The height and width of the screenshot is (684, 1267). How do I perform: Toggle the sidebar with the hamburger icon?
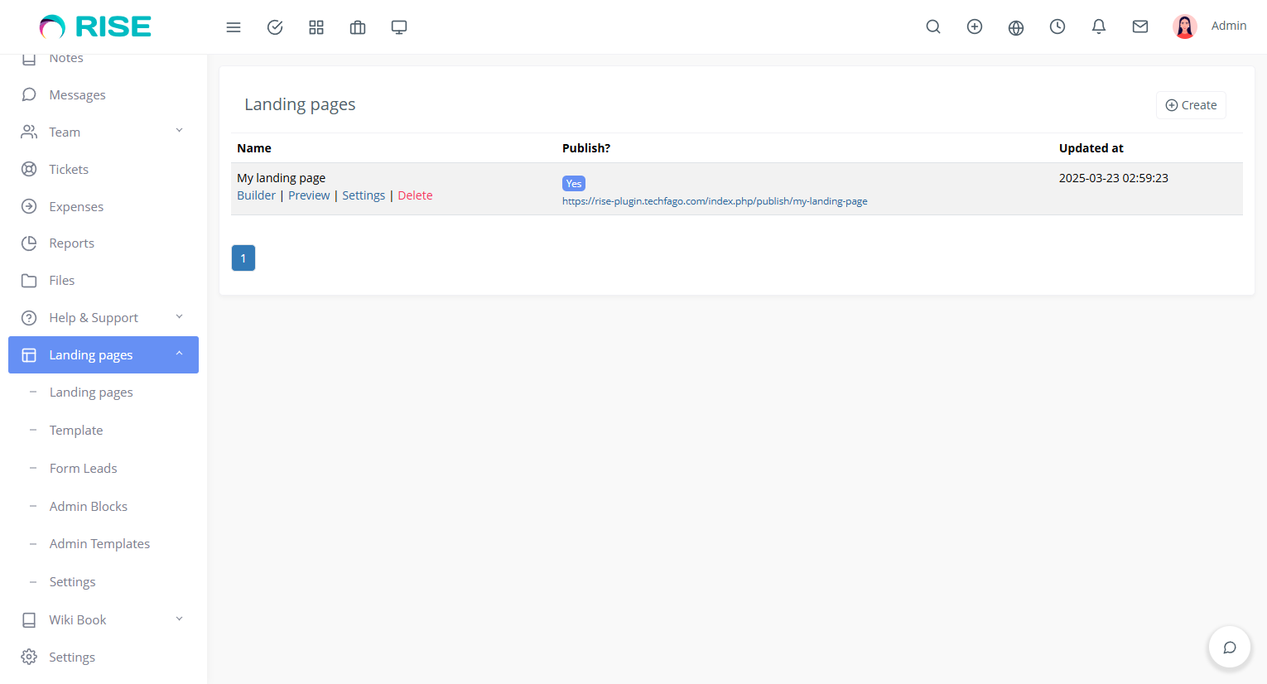point(233,26)
